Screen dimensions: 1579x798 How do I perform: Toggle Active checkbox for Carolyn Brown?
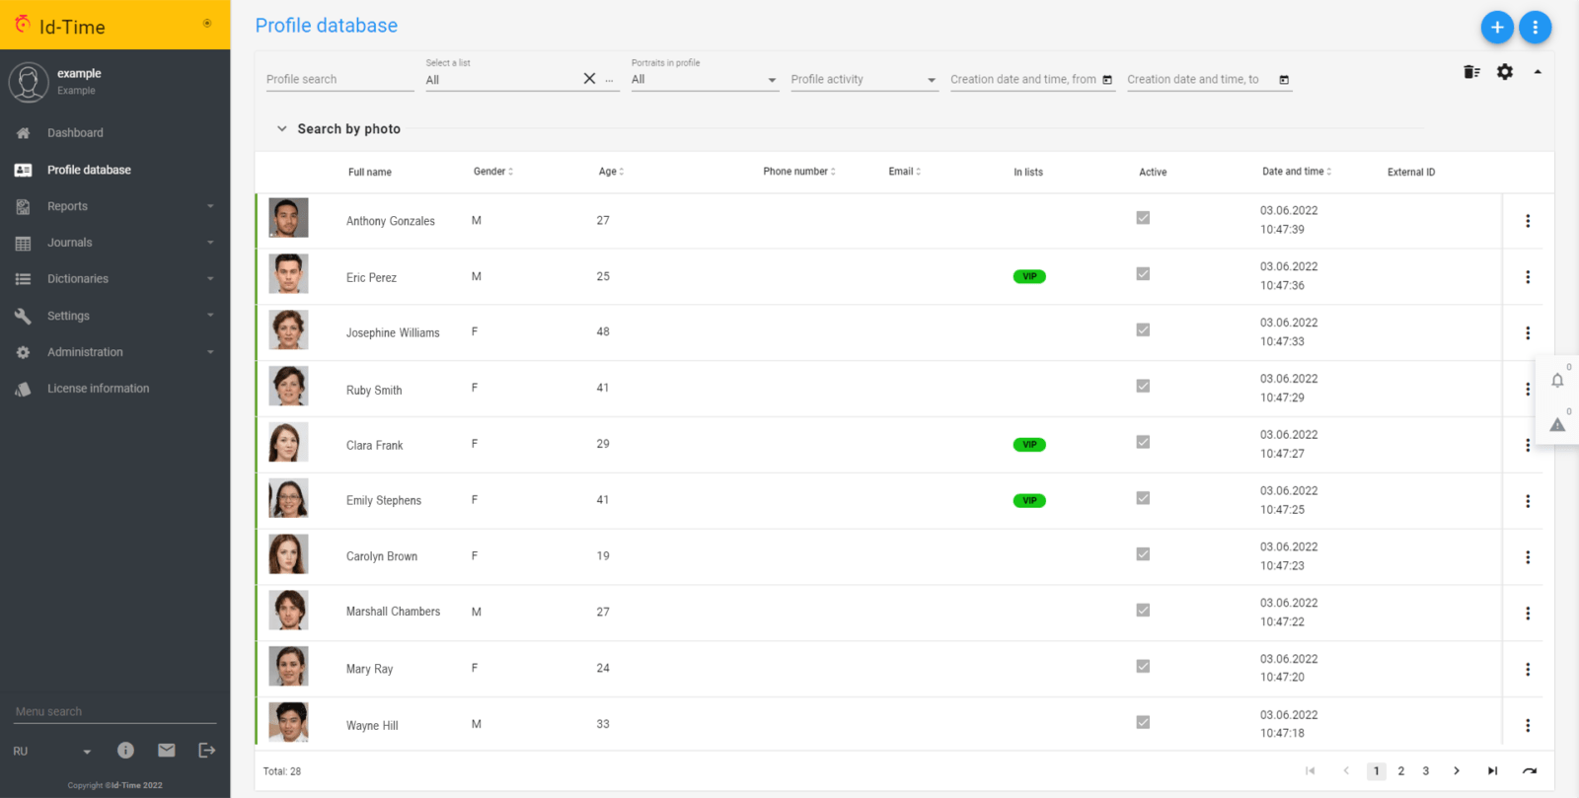pyautogui.click(x=1143, y=554)
